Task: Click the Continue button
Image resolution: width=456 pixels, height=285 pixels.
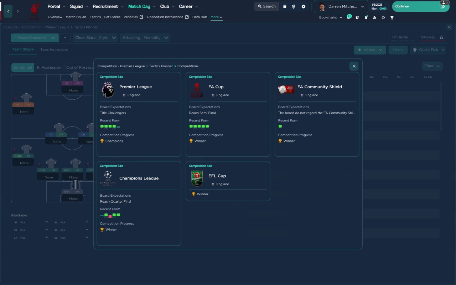Action: coord(421,6)
